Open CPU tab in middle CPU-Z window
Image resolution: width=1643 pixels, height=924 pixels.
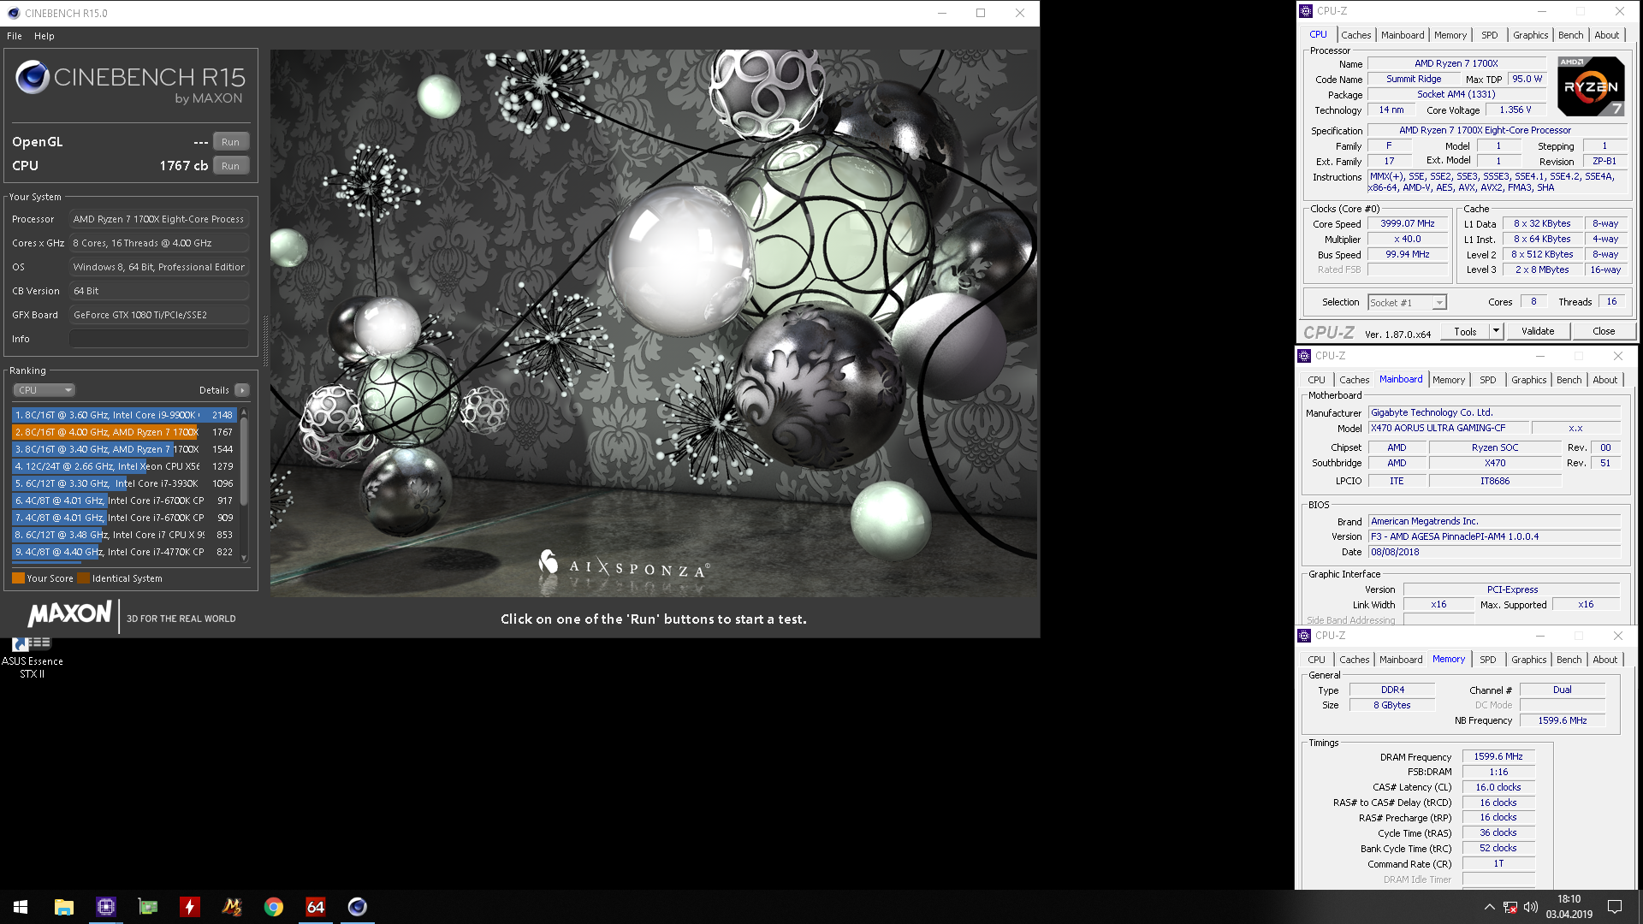click(1316, 380)
